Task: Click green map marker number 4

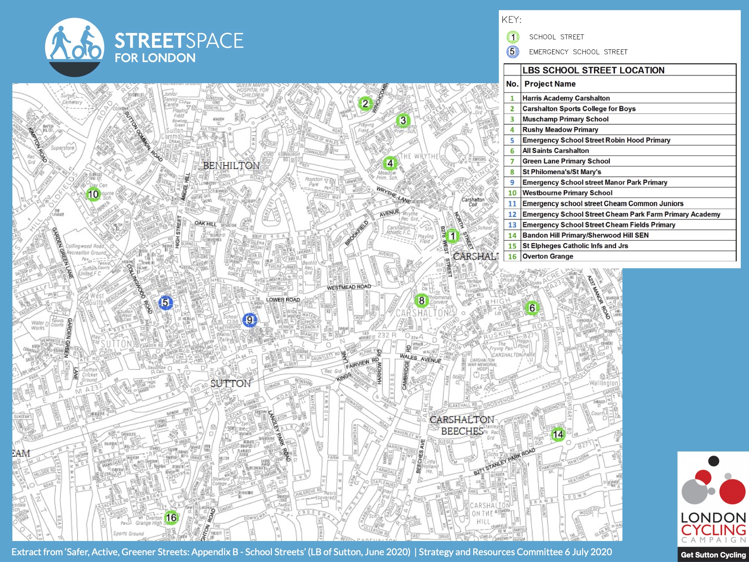Action: pos(390,163)
